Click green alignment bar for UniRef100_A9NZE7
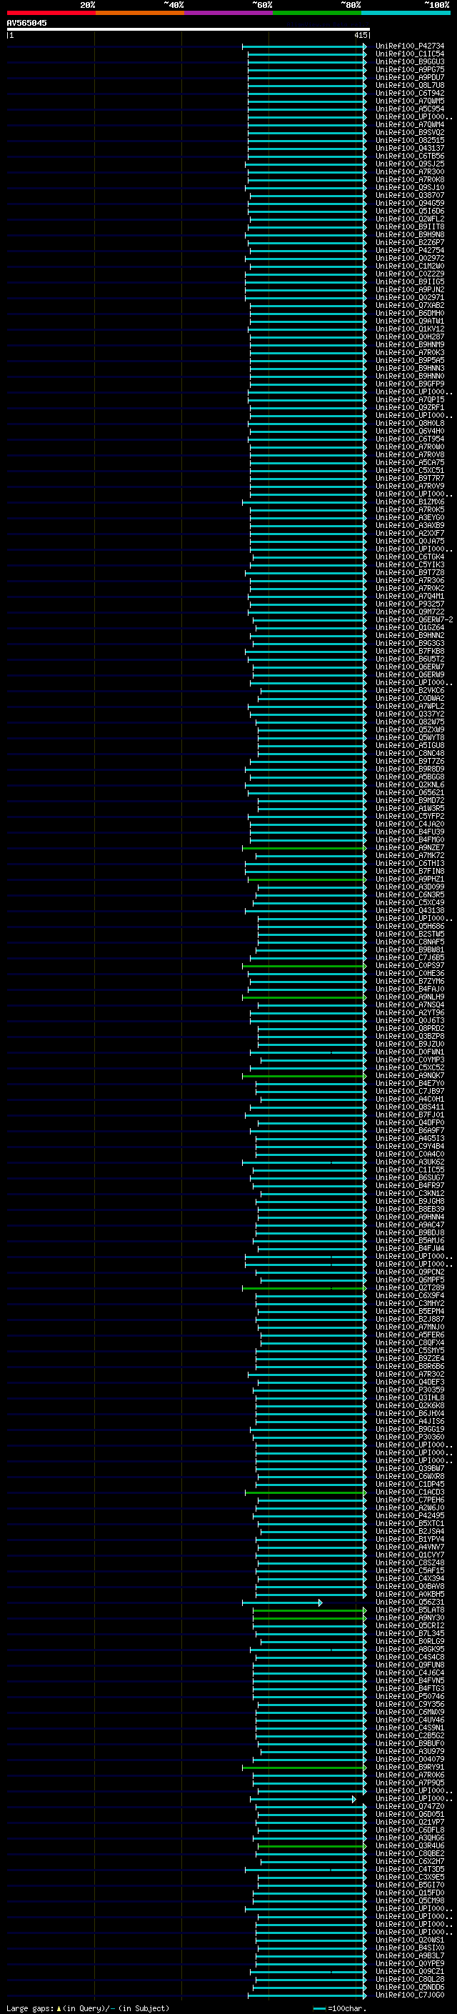 pos(304,848)
